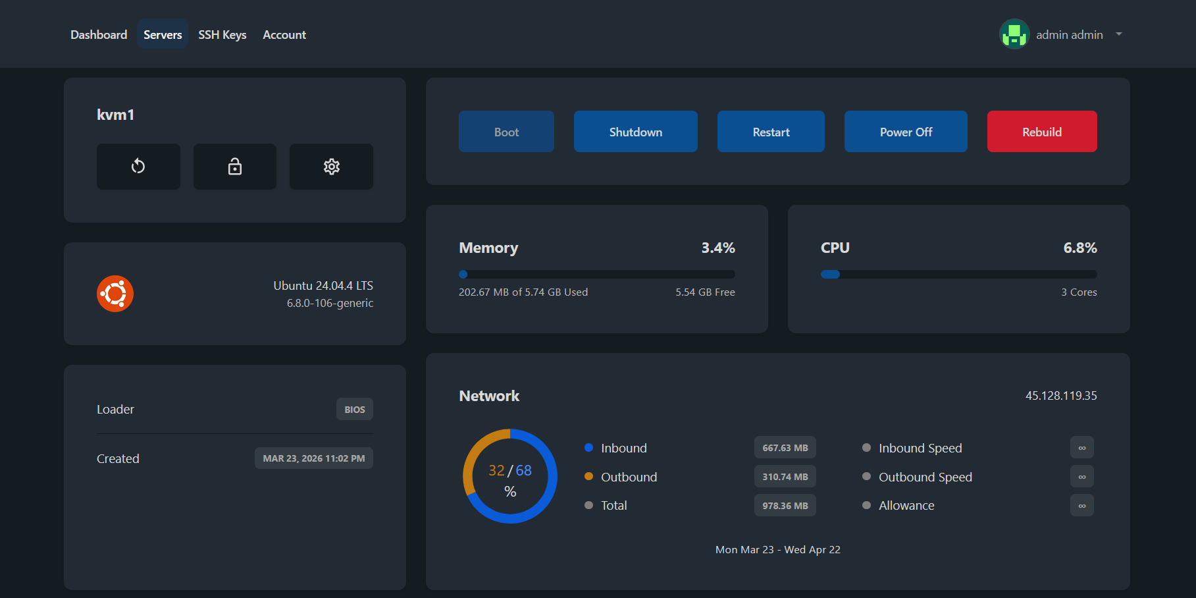The width and height of the screenshot is (1196, 598).
Task: Open the gear settings icon for kvm1
Action: [331, 167]
